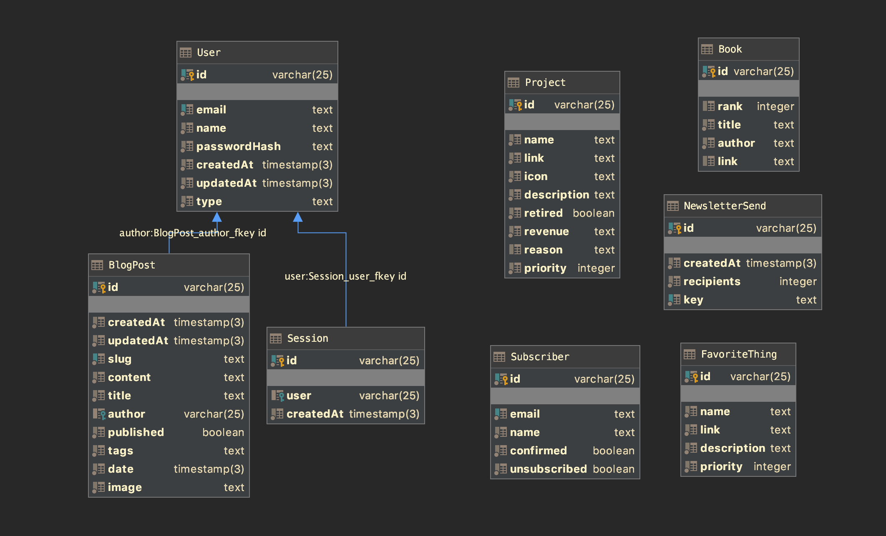Click the timestamp(3) type of User createdAt
Screen dimensions: 886x536
(x=297, y=165)
